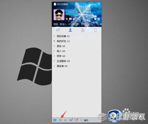Click the colorful app icon next to mail
The height and width of the screenshot is (124, 148).
pyautogui.click(x=74, y=19)
